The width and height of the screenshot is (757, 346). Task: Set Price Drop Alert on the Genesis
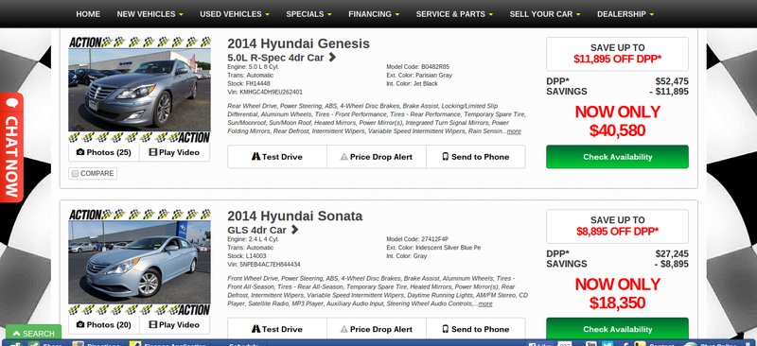[376, 157]
